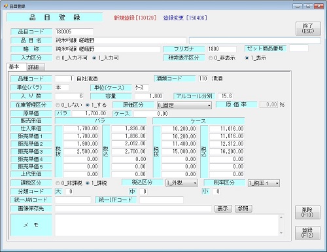The height and width of the screenshot is (252, 327).
Task: Click inside the メモ text area
Action: point(167,225)
